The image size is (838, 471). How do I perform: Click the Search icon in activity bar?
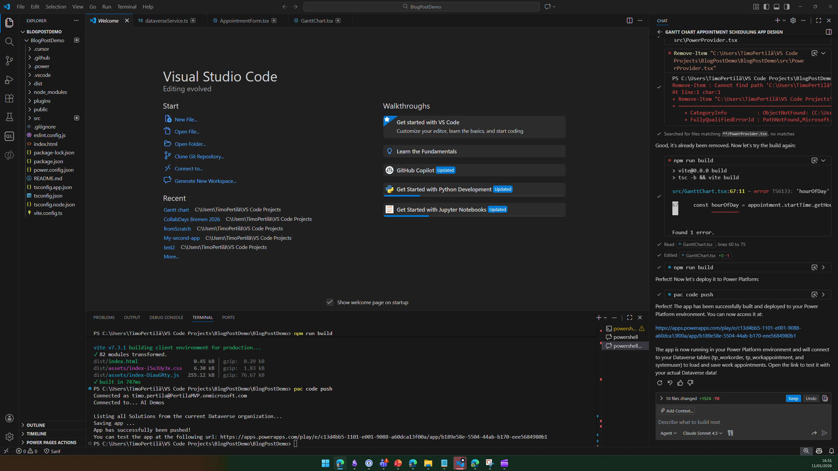[x=9, y=42]
